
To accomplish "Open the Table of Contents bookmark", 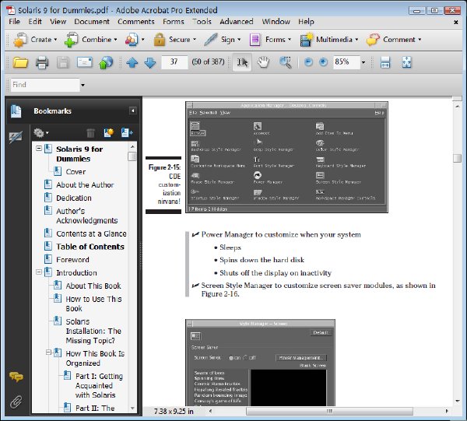I will pos(90,247).
